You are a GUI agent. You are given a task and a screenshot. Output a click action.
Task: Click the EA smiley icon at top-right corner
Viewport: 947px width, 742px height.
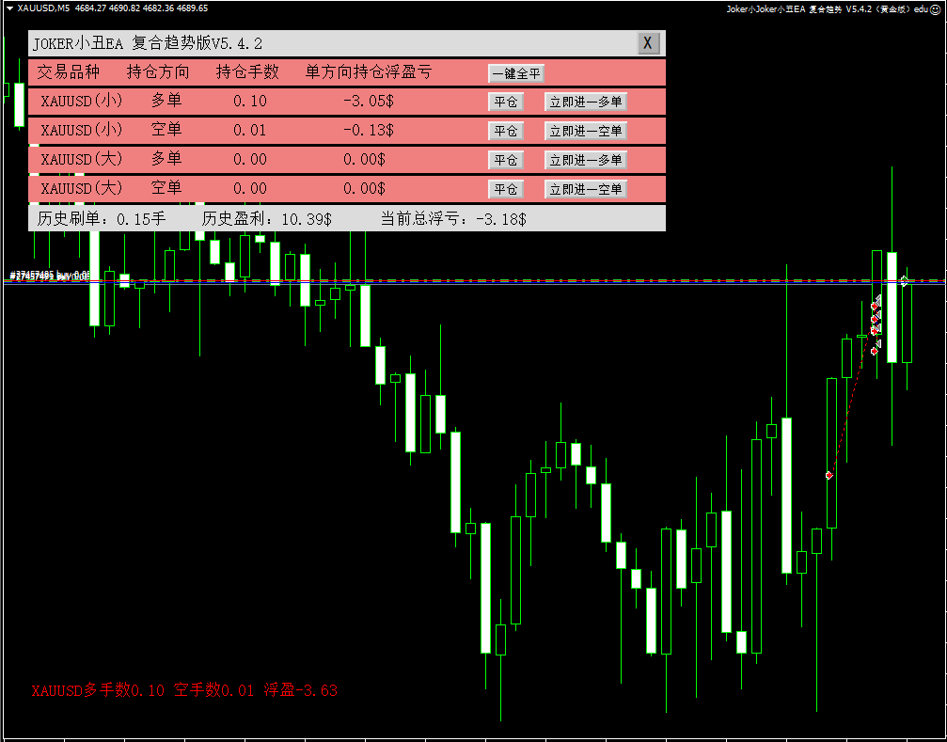[938, 8]
